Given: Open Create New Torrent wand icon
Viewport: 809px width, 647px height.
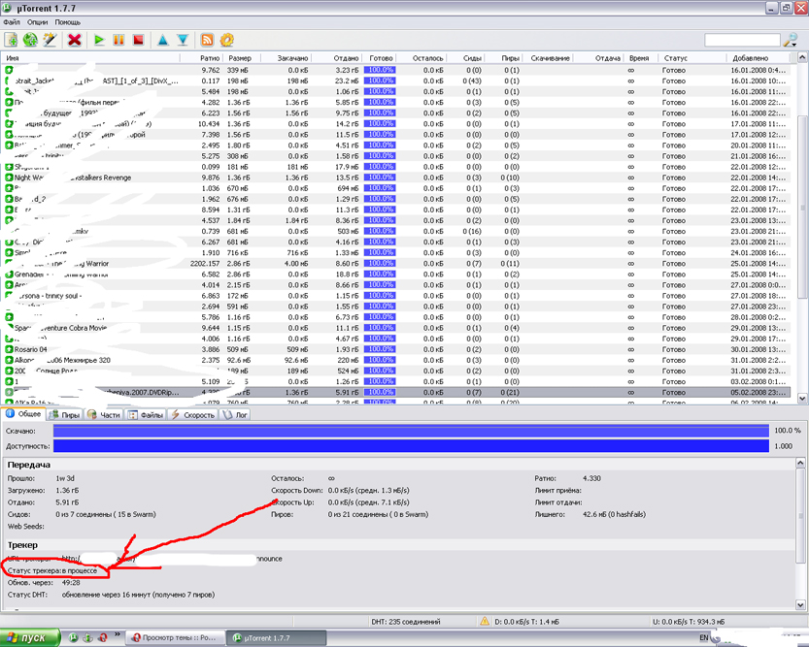Looking at the screenshot, I should [x=50, y=40].
